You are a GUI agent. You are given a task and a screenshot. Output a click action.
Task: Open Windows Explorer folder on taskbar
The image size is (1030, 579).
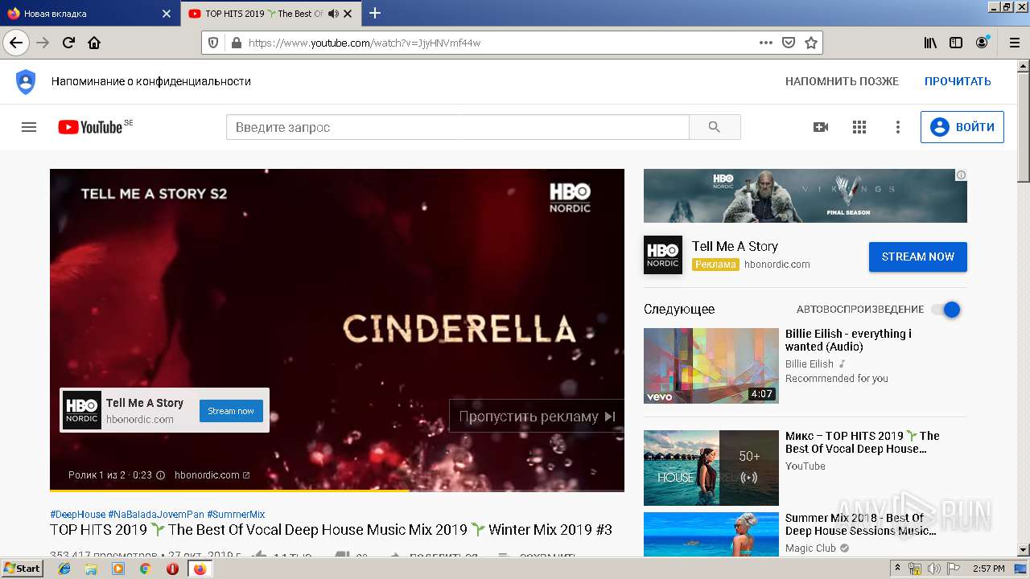tap(91, 569)
